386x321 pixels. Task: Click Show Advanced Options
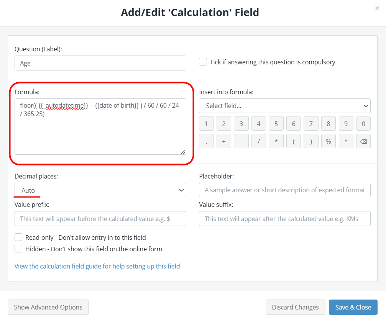pos(48,307)
